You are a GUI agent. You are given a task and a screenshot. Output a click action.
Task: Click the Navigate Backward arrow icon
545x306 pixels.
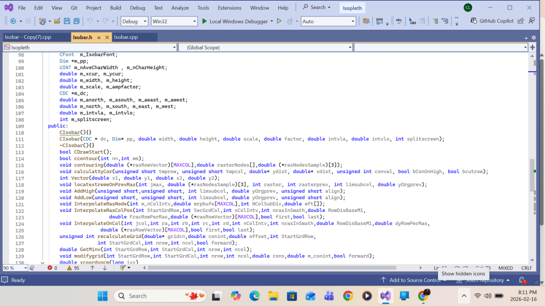(13, 21)
